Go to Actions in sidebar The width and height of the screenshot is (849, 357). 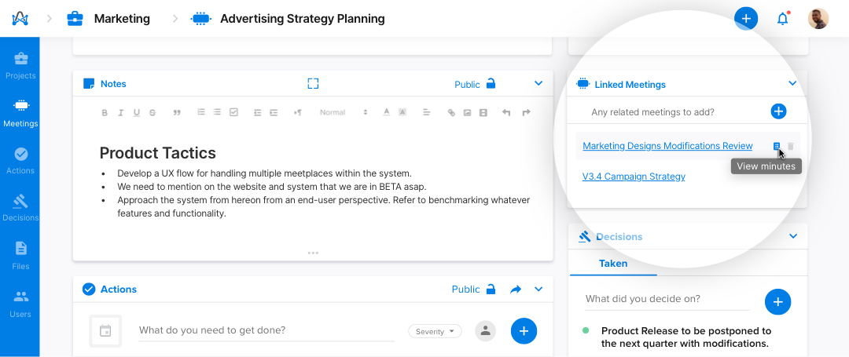coord(20,161)
